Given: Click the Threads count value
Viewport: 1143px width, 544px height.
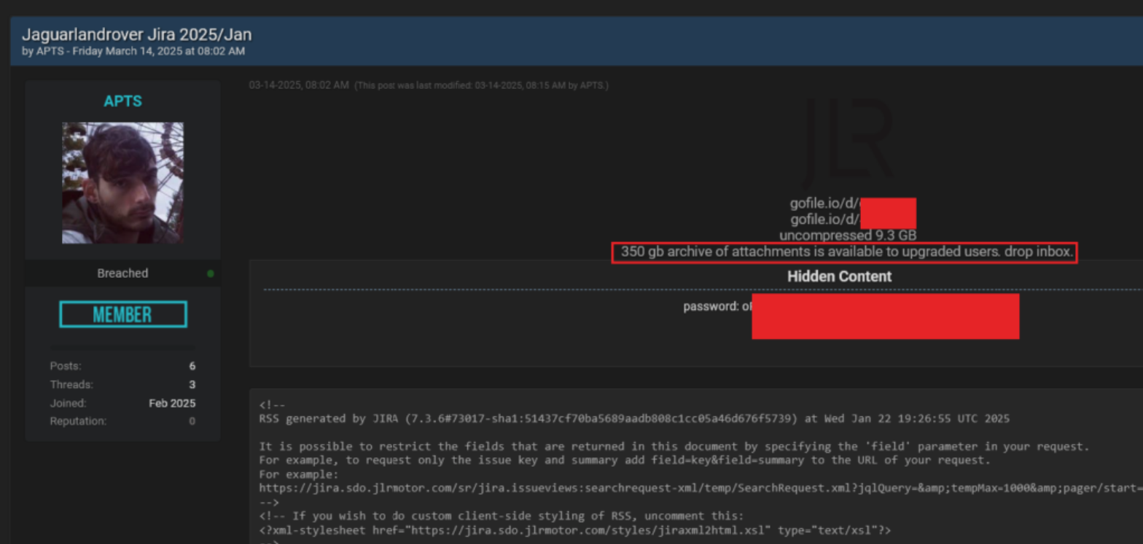Looking at the screenshot, I should coord(192,385).
